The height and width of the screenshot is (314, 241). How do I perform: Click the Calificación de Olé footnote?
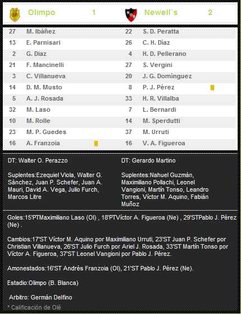(34, 307)
